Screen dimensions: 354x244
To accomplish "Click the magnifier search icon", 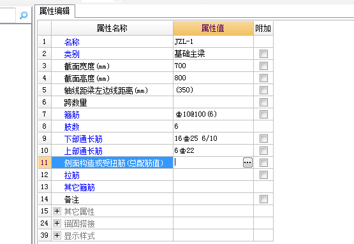I will tap(24, 15).
